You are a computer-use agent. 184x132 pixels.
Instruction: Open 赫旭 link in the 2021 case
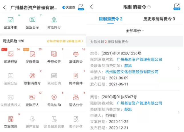pyautogui.click(x=128, y=66)
